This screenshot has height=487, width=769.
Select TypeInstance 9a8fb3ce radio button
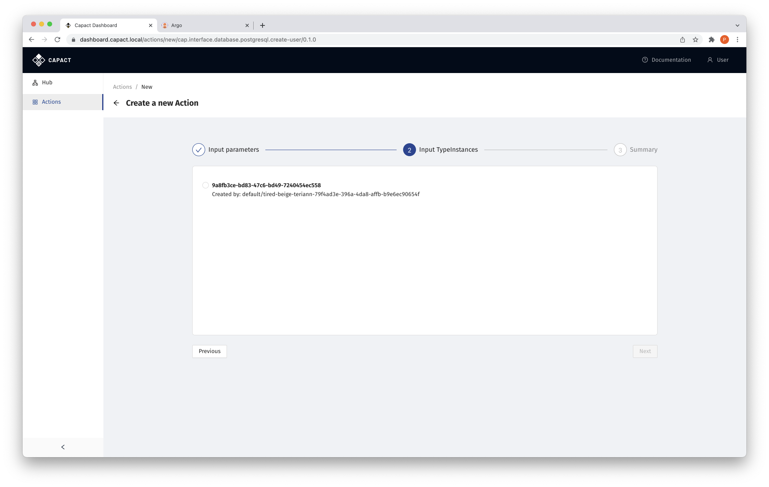click(206, 186)
